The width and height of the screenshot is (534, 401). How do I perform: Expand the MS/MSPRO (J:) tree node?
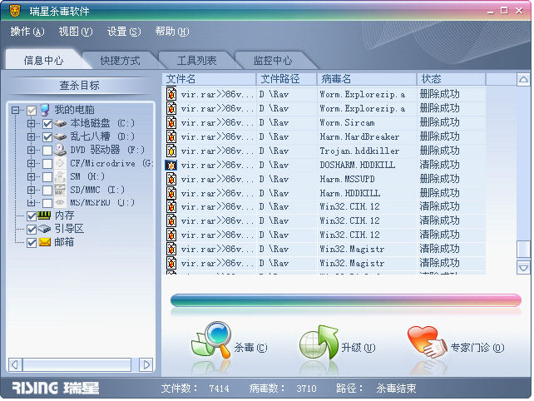pyautogui.click(x=31, y=203)
